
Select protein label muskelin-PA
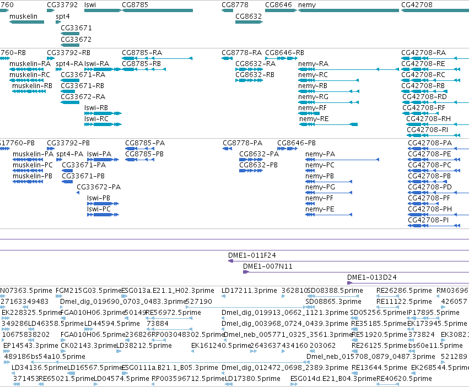[x=33, y=154]
